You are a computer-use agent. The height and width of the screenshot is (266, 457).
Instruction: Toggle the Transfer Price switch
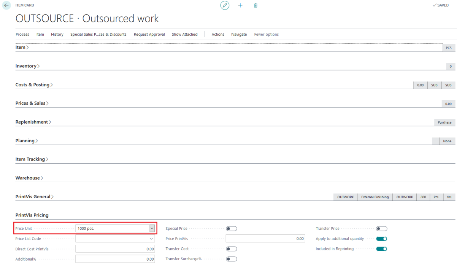point(381,229)
